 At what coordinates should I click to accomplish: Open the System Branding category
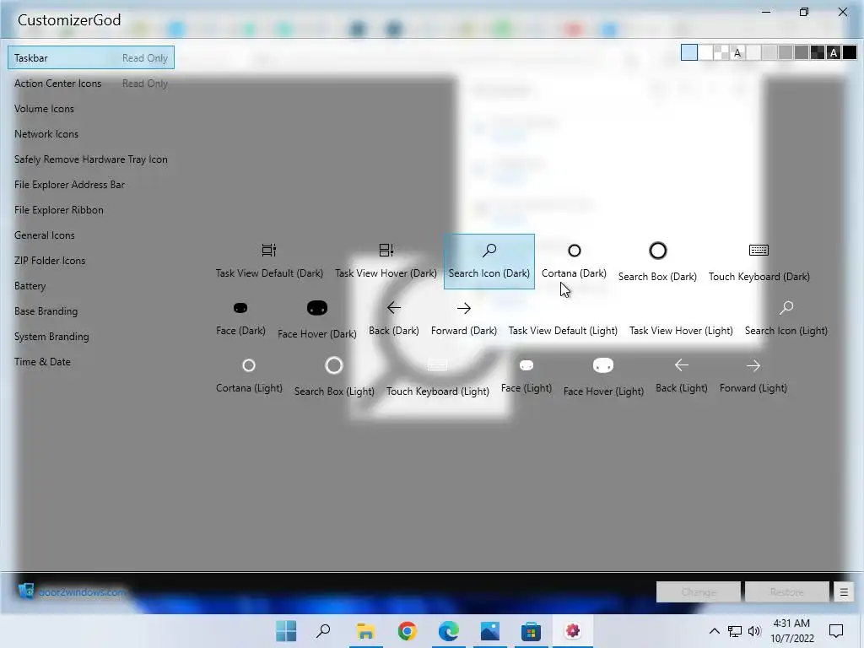[x=91, y=337]
